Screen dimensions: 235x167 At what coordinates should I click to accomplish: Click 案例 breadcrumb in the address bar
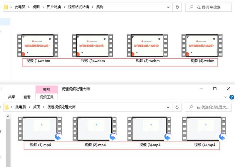click(100, 7)
